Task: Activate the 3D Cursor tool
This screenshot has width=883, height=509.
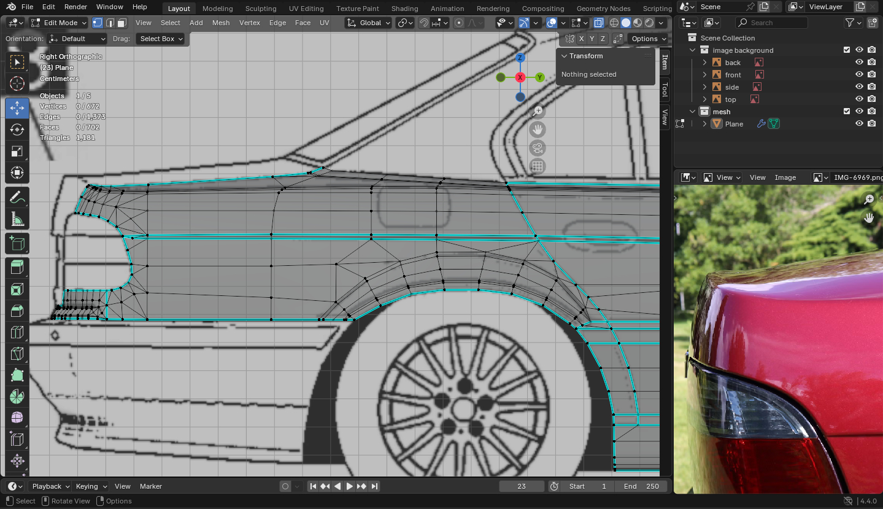Action: pos(17,84)
